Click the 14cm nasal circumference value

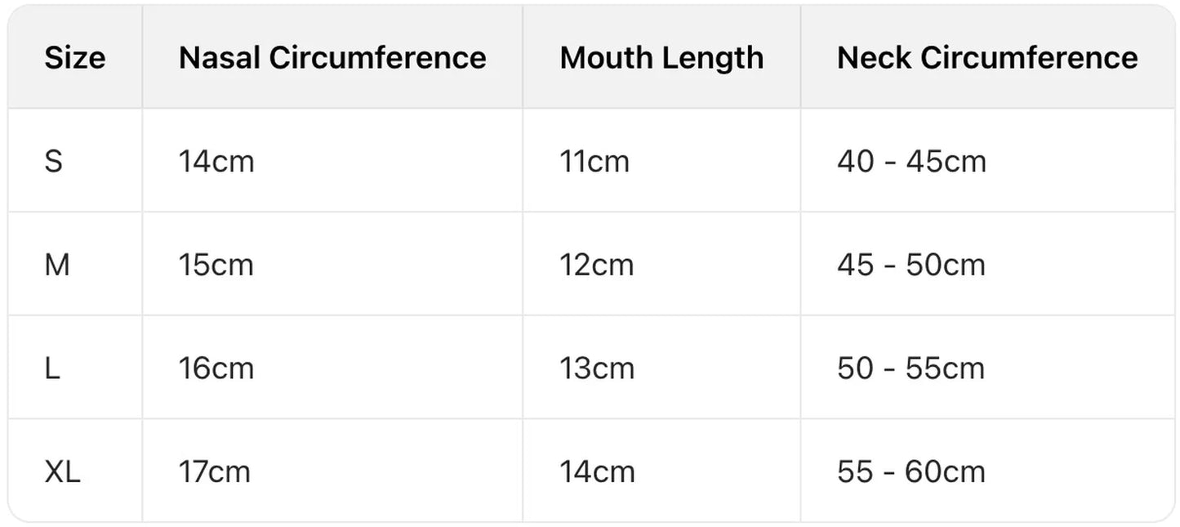pyautogui.click(x=216, y=161)
